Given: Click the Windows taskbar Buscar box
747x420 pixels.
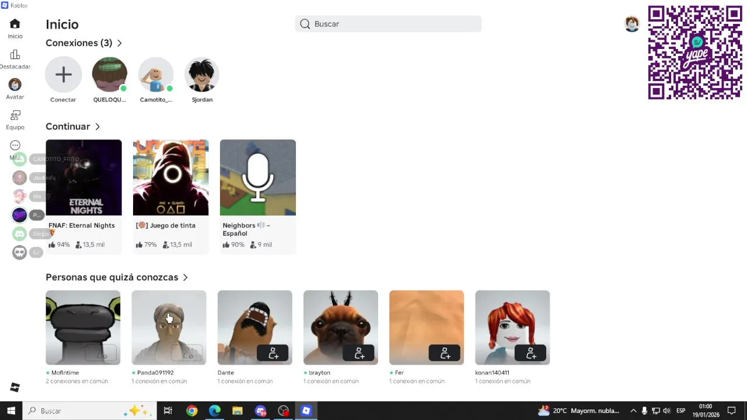Looking at the screenshot, I should click(89, 411).
